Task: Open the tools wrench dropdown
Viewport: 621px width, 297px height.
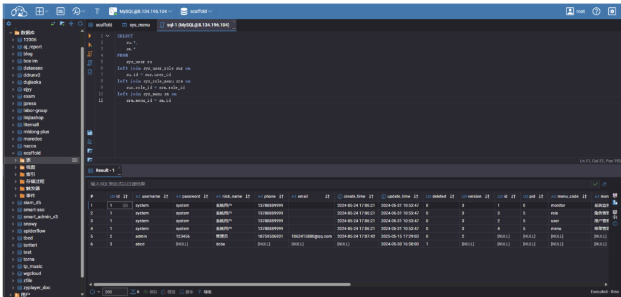Action: [x=78, y=12]
